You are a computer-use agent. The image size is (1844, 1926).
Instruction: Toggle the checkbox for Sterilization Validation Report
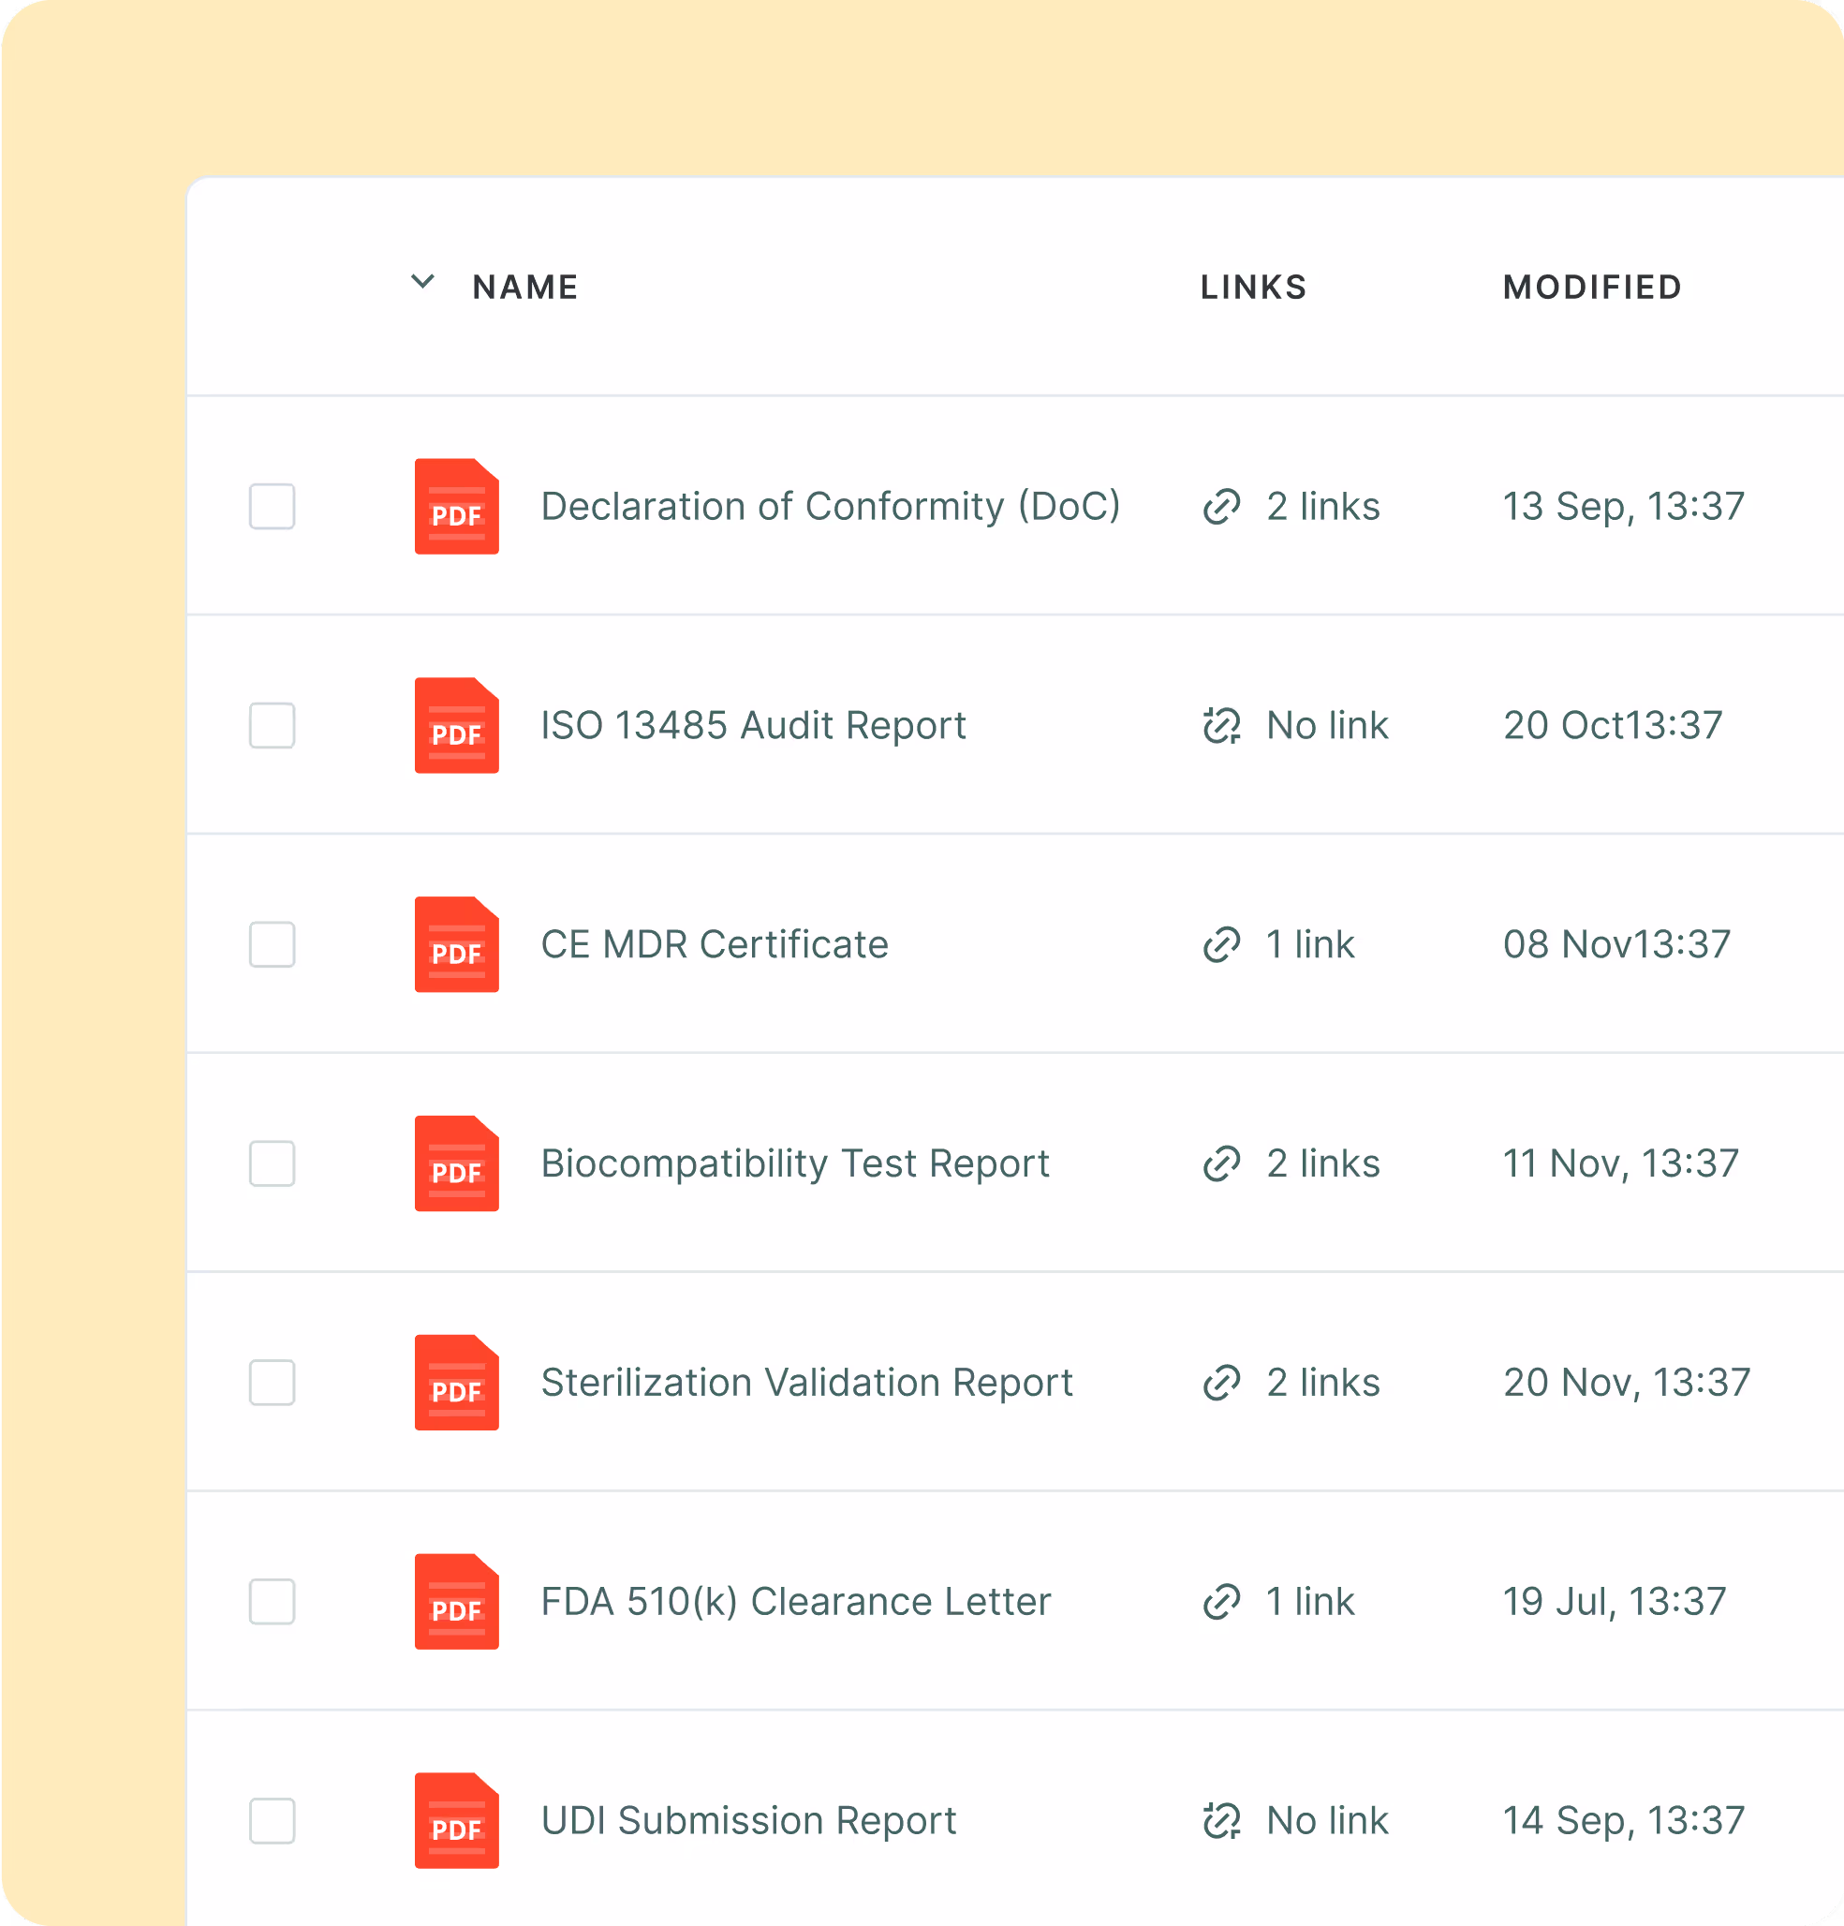273,1383
